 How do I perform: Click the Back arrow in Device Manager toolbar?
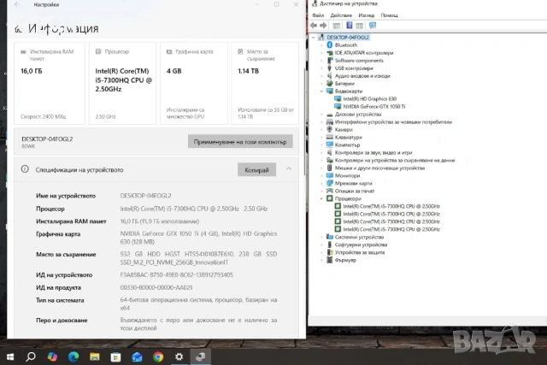(314, 26)
